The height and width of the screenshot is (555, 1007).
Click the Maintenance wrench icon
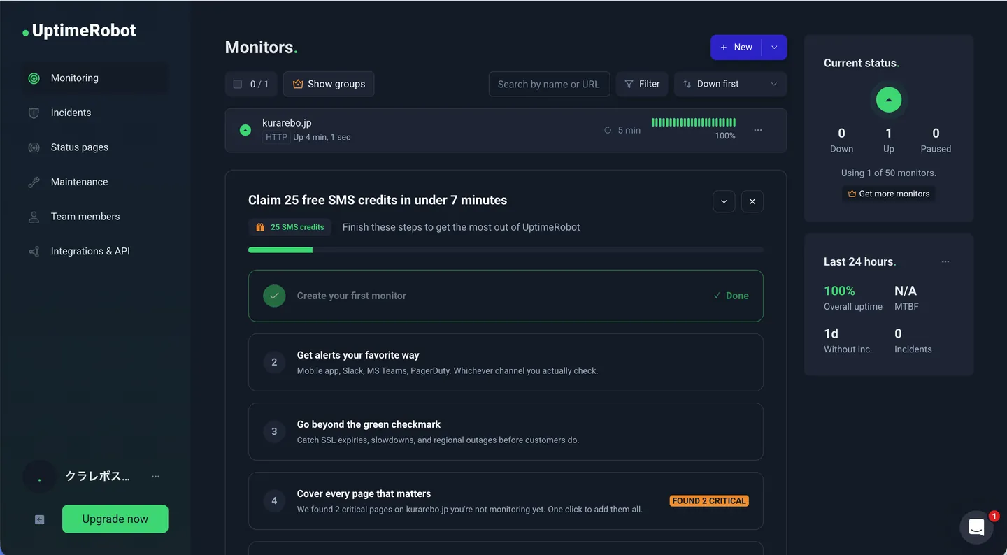(34, 182)
